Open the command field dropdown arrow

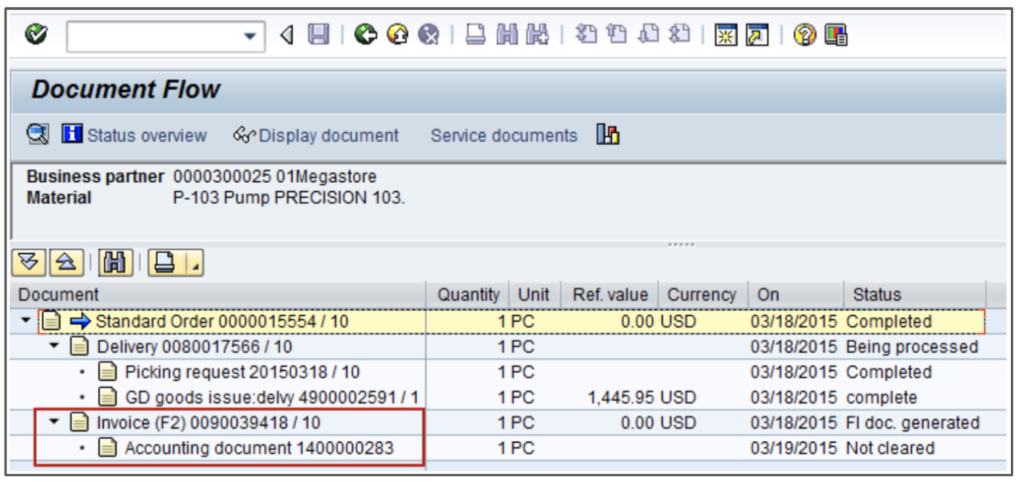[x=249, y=37]
